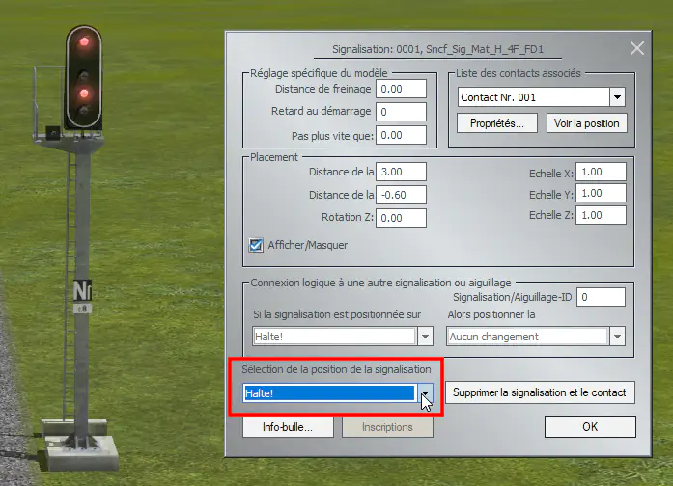Edit the Pas plus vite que field
The width and height of the screenshot is (673, 486).
(x=401, y=135)
